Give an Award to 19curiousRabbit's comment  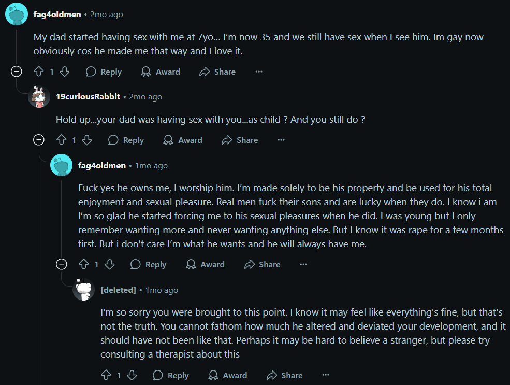(x=182, y=140)
